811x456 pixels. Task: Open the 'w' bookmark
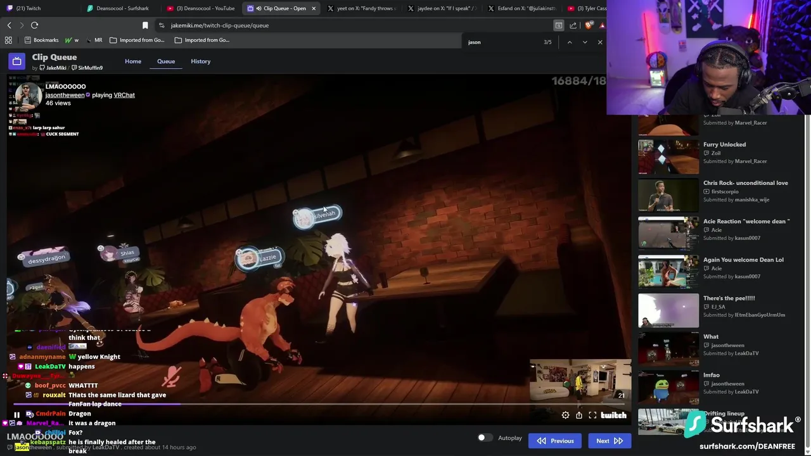pyautogui.click(x=72, y=40)
